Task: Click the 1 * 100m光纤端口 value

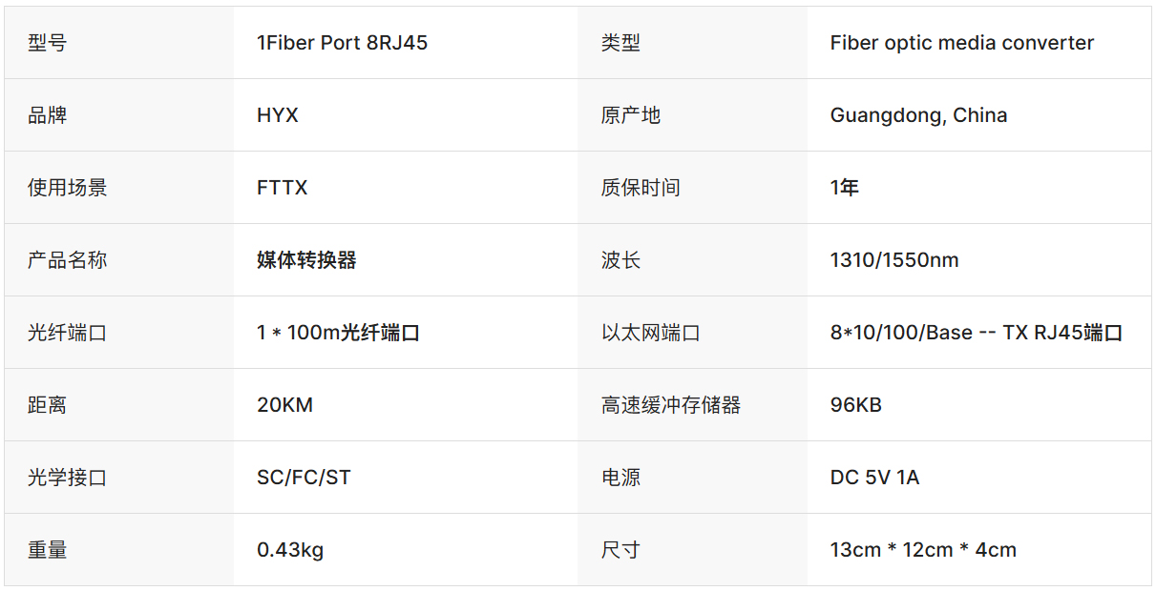Action: (x=339, y=333)
